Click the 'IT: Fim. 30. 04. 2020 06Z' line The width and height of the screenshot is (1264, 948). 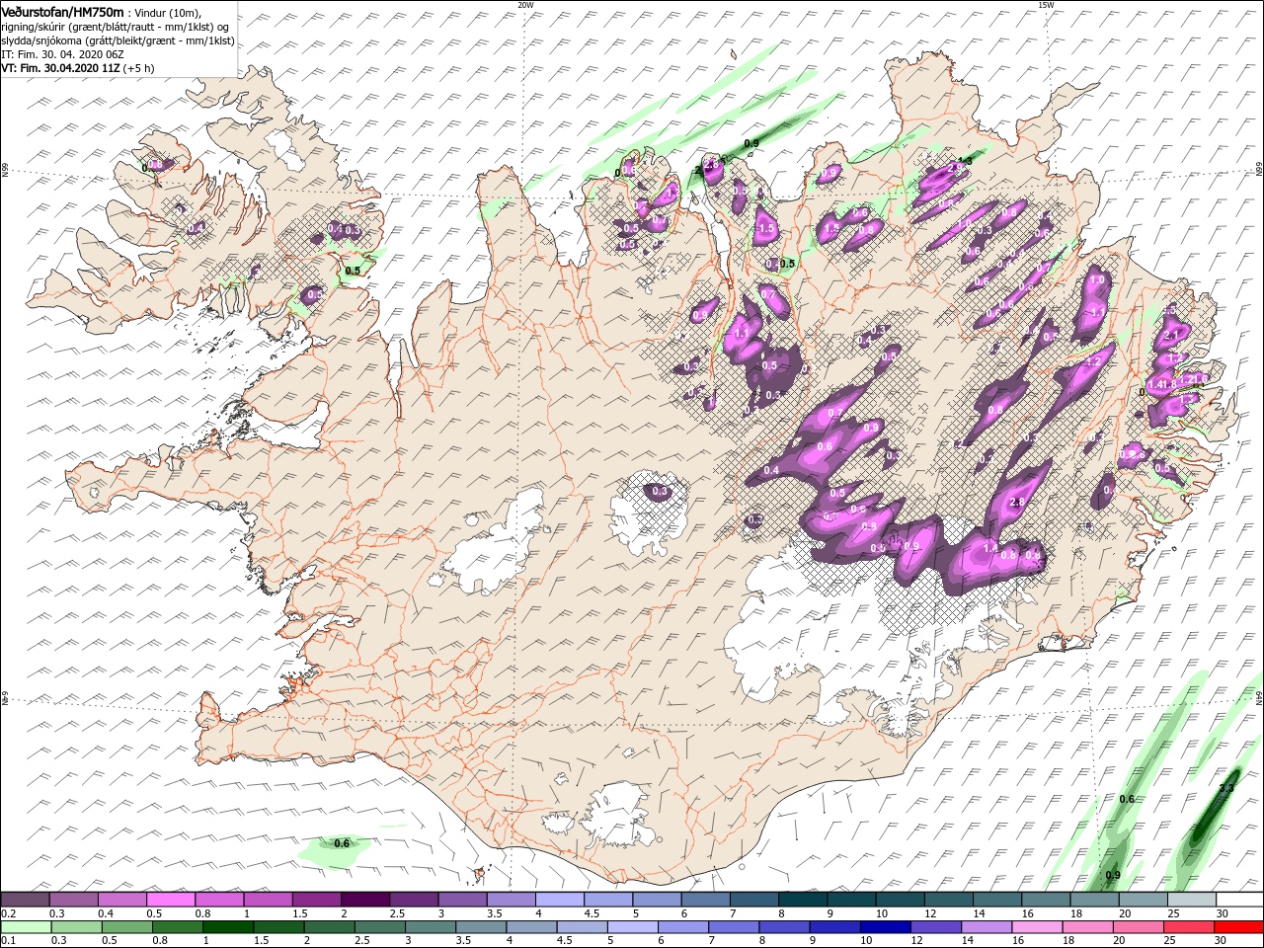[x=62, y=55]
